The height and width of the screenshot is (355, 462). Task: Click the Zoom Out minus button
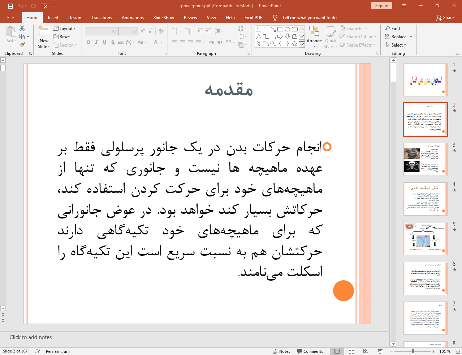tap(391, 351)
